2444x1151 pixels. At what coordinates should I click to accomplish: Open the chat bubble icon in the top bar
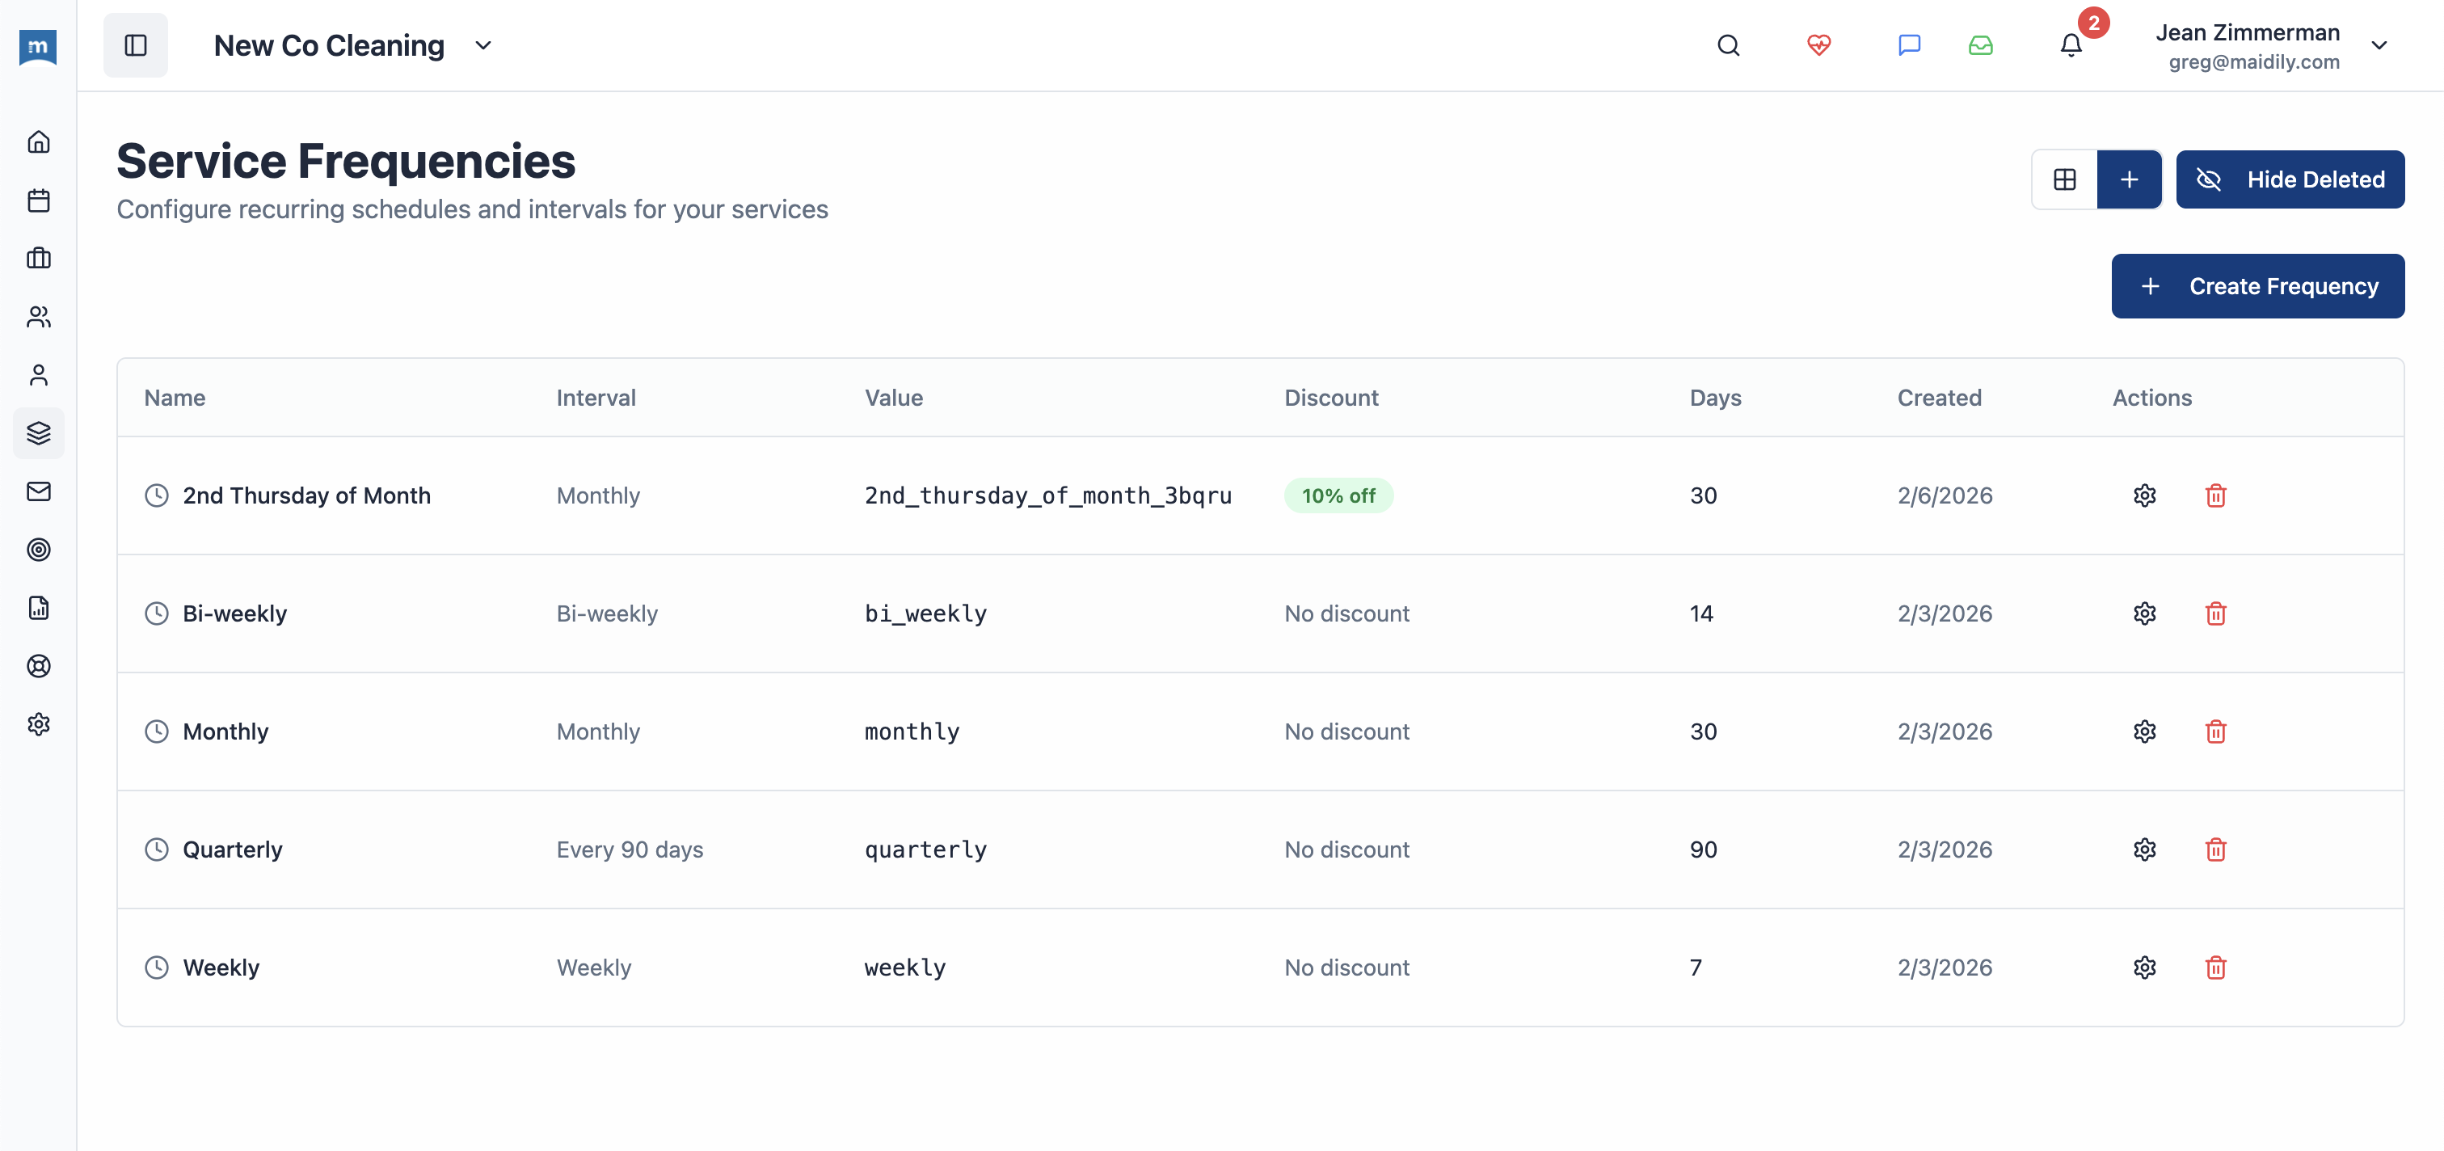[1908, 44]
